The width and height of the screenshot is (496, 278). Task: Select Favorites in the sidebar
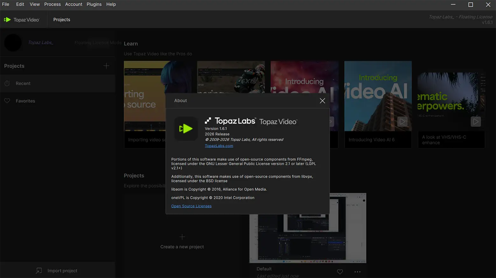tap(58, 101)
